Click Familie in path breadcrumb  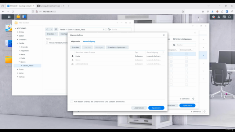click(x=62, y=30)
